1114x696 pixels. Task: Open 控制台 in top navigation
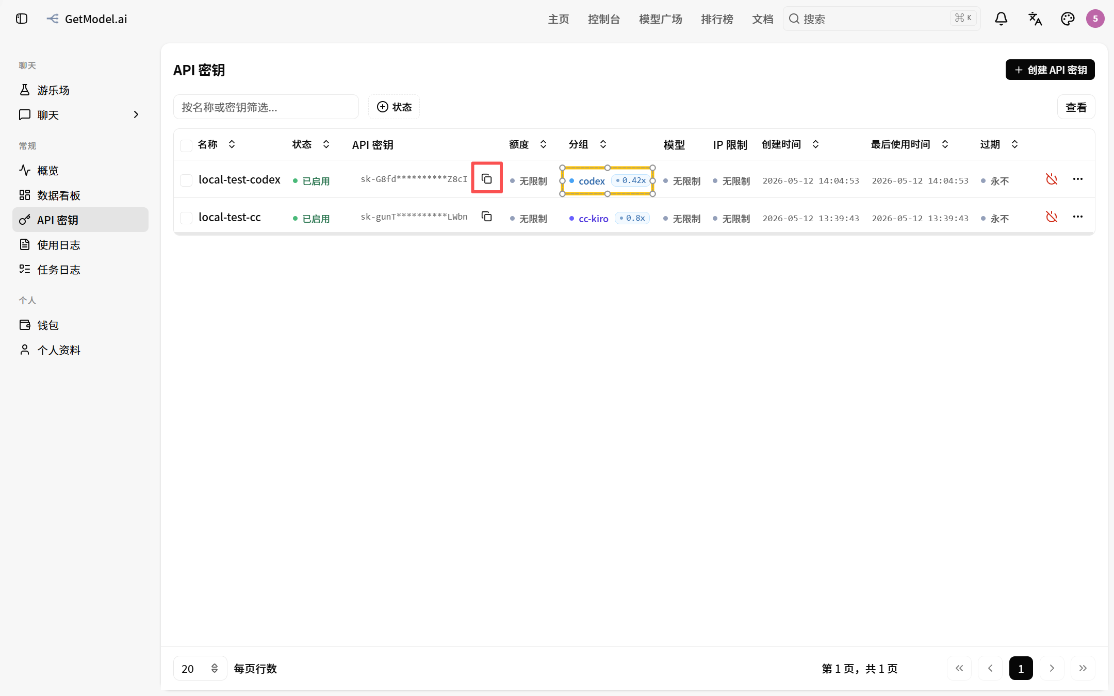[604, 19]
